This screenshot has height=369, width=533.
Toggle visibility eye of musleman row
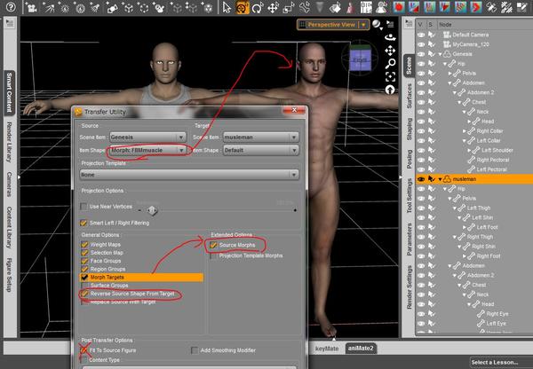click(421, 179)
